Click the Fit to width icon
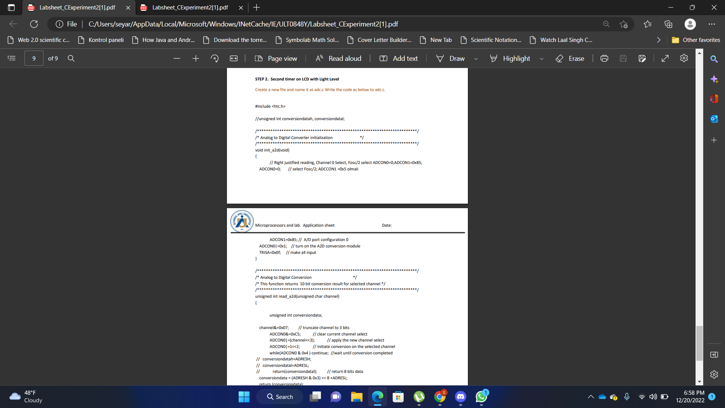 [x=234, y=58]
